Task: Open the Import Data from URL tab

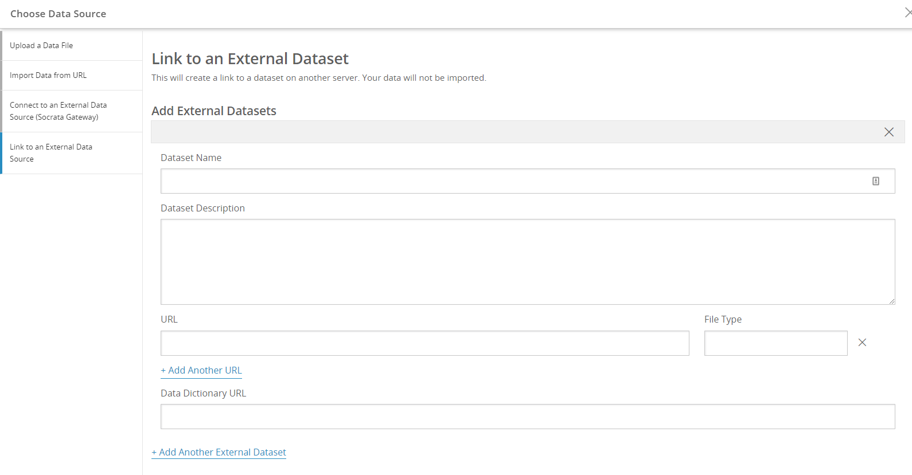Action: (72, 75)
